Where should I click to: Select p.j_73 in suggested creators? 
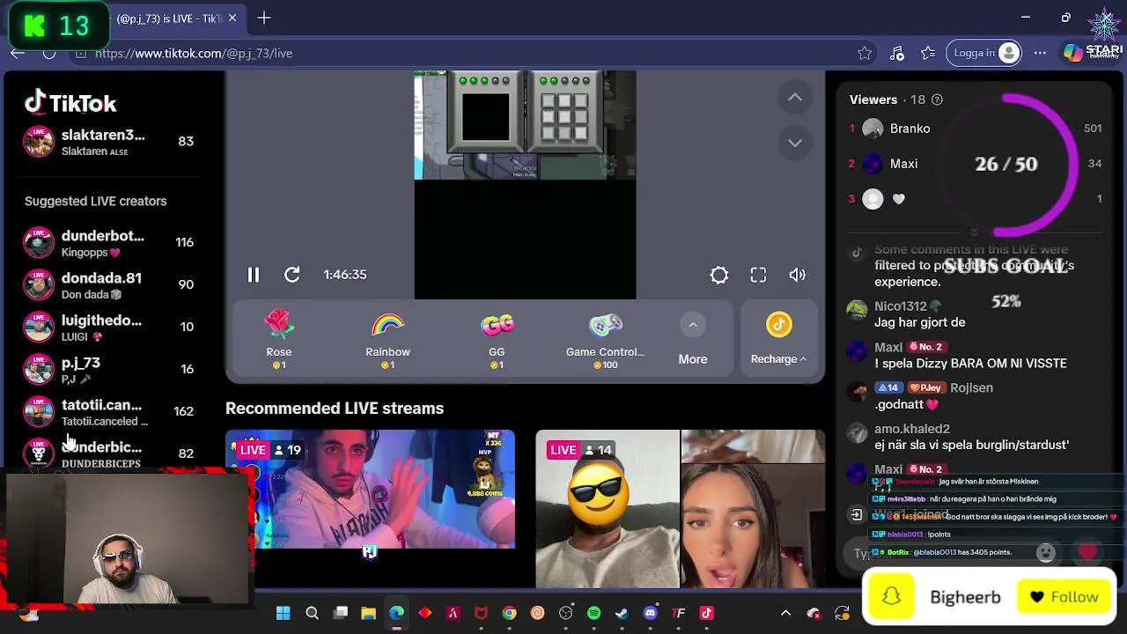coord(107,369)
